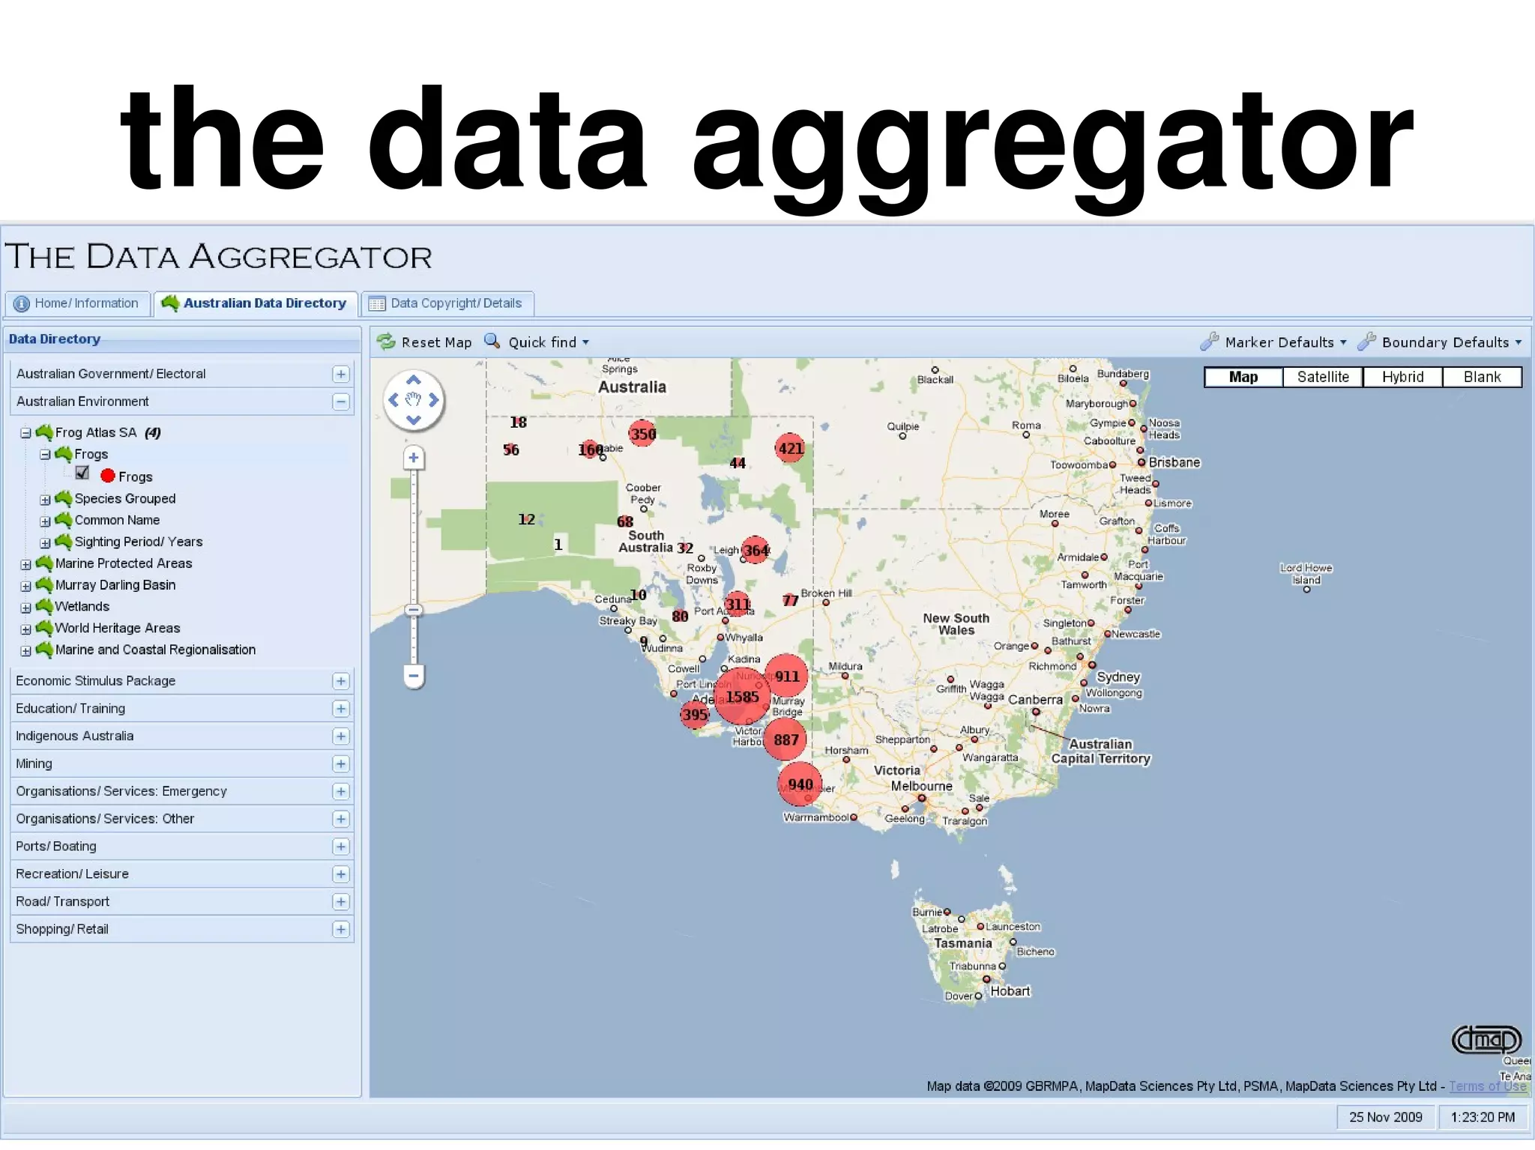Expand the Species Grouped node
This screenshot has width=1535, height=1150.
[x=45, y=500]
